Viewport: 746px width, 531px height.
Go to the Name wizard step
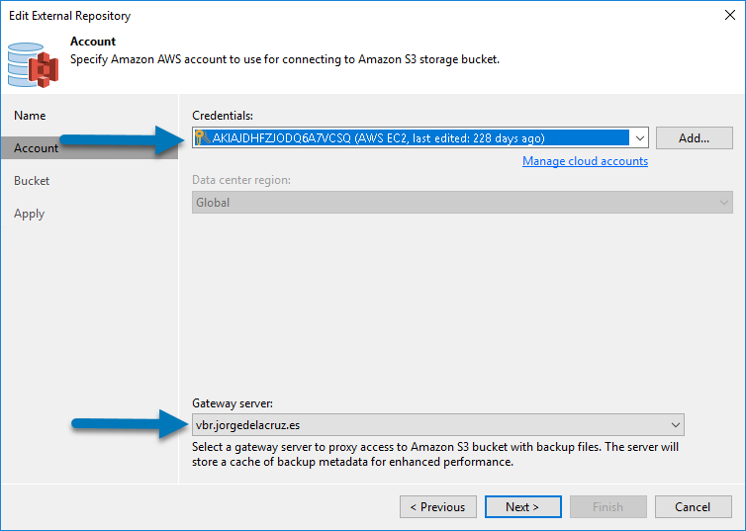coord(30,116)
